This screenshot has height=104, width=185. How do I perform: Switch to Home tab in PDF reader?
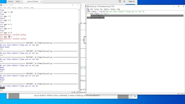coord(10,1)
